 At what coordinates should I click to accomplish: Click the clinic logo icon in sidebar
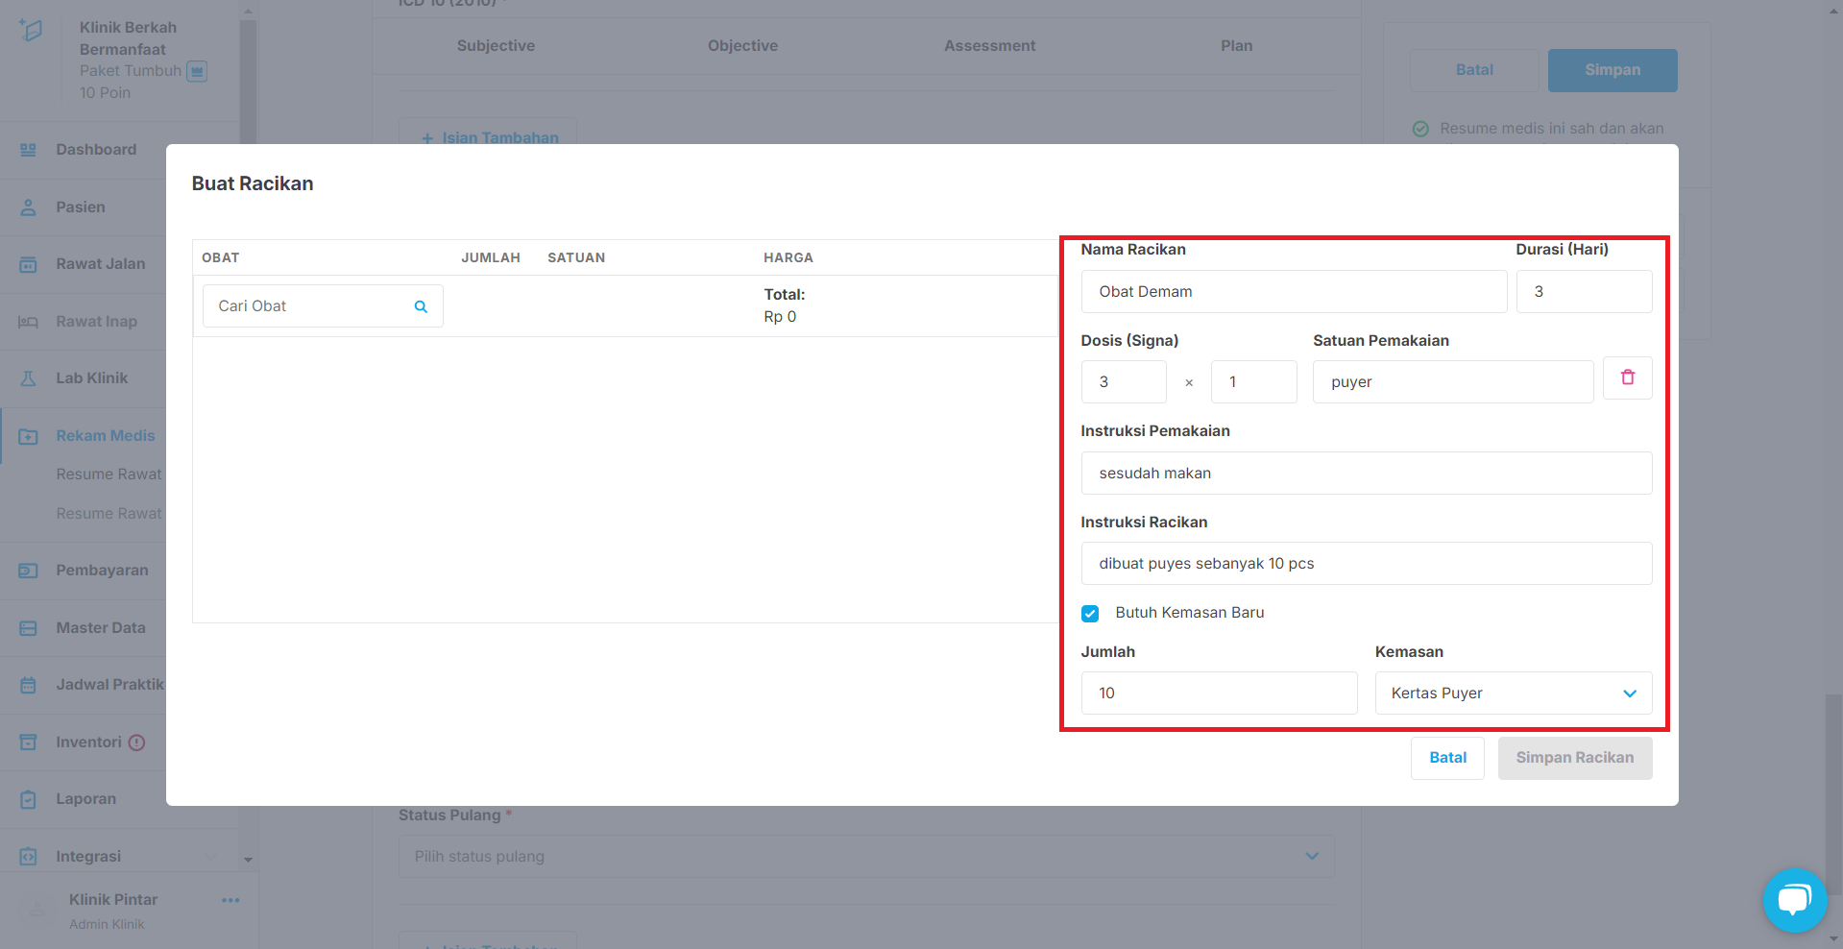[x=31, y=30]
